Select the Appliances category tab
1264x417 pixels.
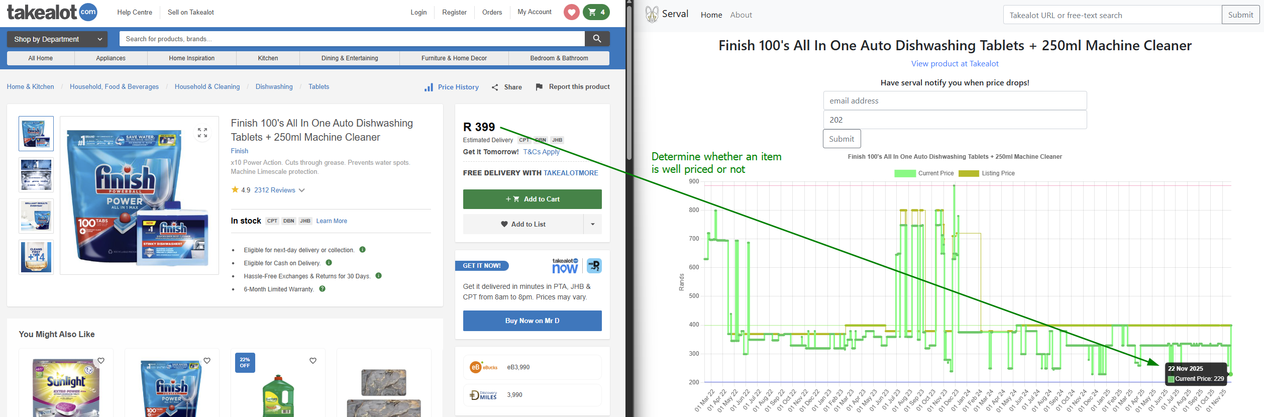111,58
